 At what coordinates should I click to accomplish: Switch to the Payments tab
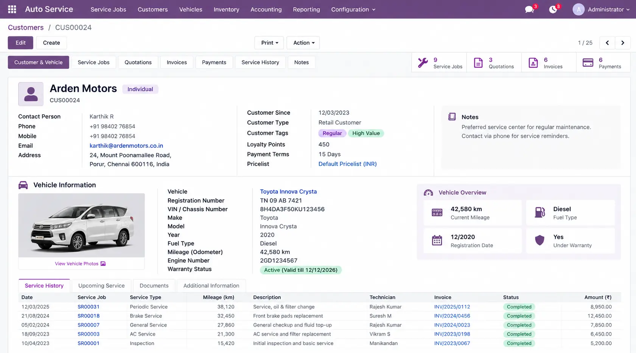coord(214,62)
